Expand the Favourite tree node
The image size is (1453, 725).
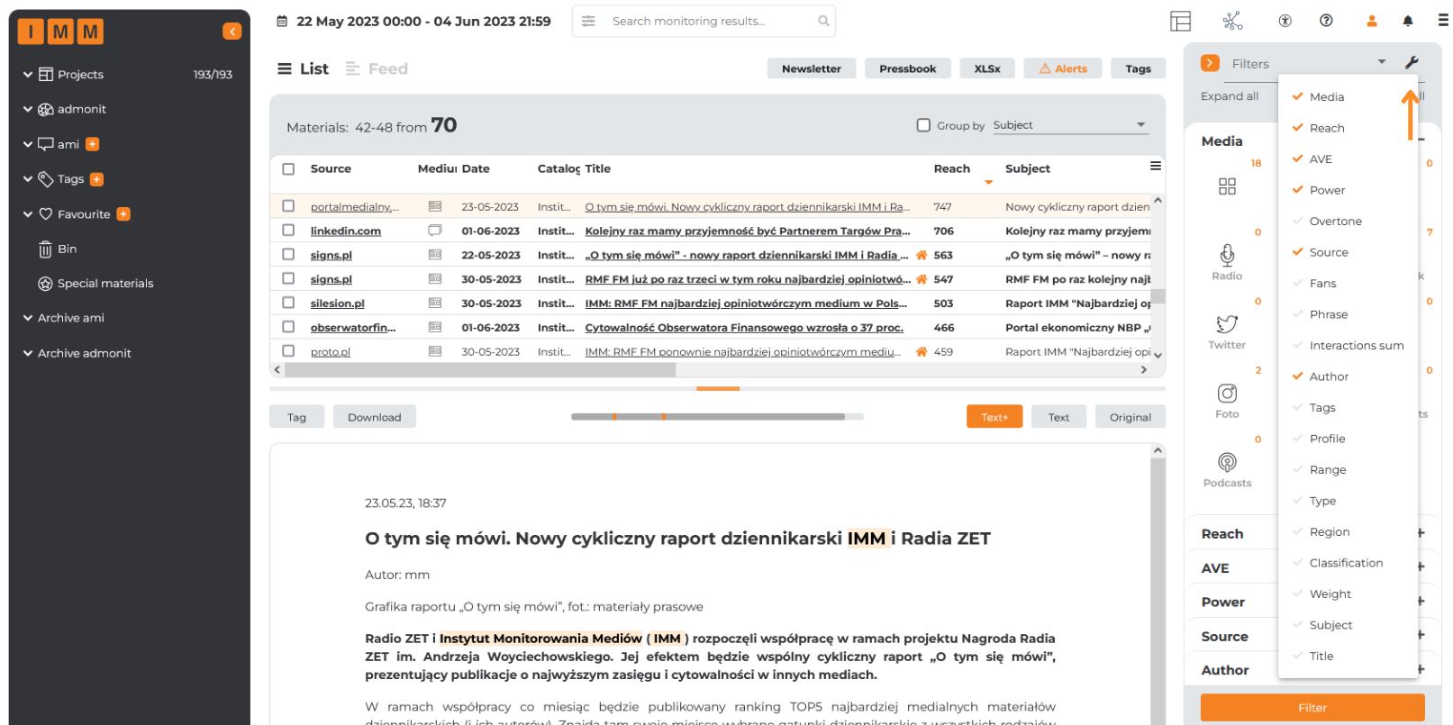click(x=28, y=214)
